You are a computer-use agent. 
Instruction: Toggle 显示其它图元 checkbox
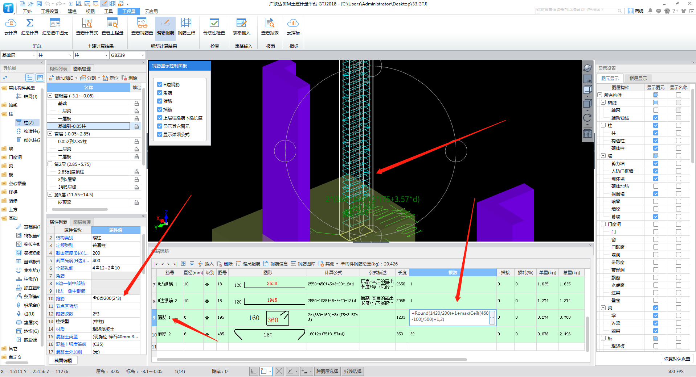click(x=160, y=126)
